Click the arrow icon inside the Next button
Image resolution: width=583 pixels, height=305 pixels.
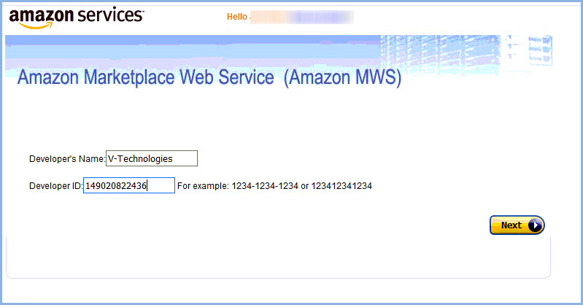(x=535, y=225)
